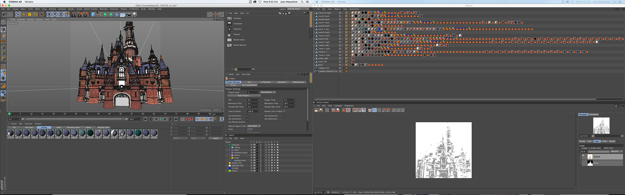This screenshot has width=625, height=195.
Task: Open Recent Items in Content Browser
Action: coord(239,40)
